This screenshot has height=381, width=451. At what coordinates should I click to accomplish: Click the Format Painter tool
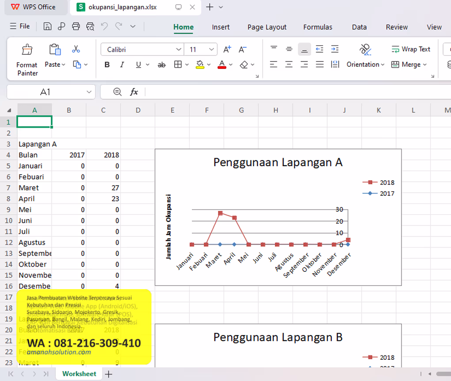tap(27, 60)
